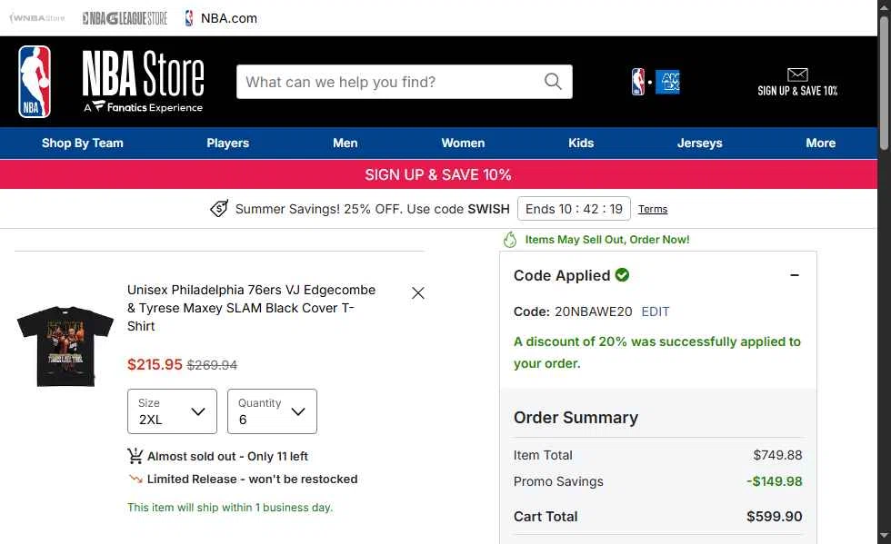Click the NBA logo in header
The height and width of the screenshot is (544, 891).
tap(35, 81)
